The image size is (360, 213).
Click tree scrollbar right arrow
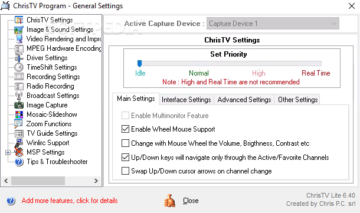point(96,181)
